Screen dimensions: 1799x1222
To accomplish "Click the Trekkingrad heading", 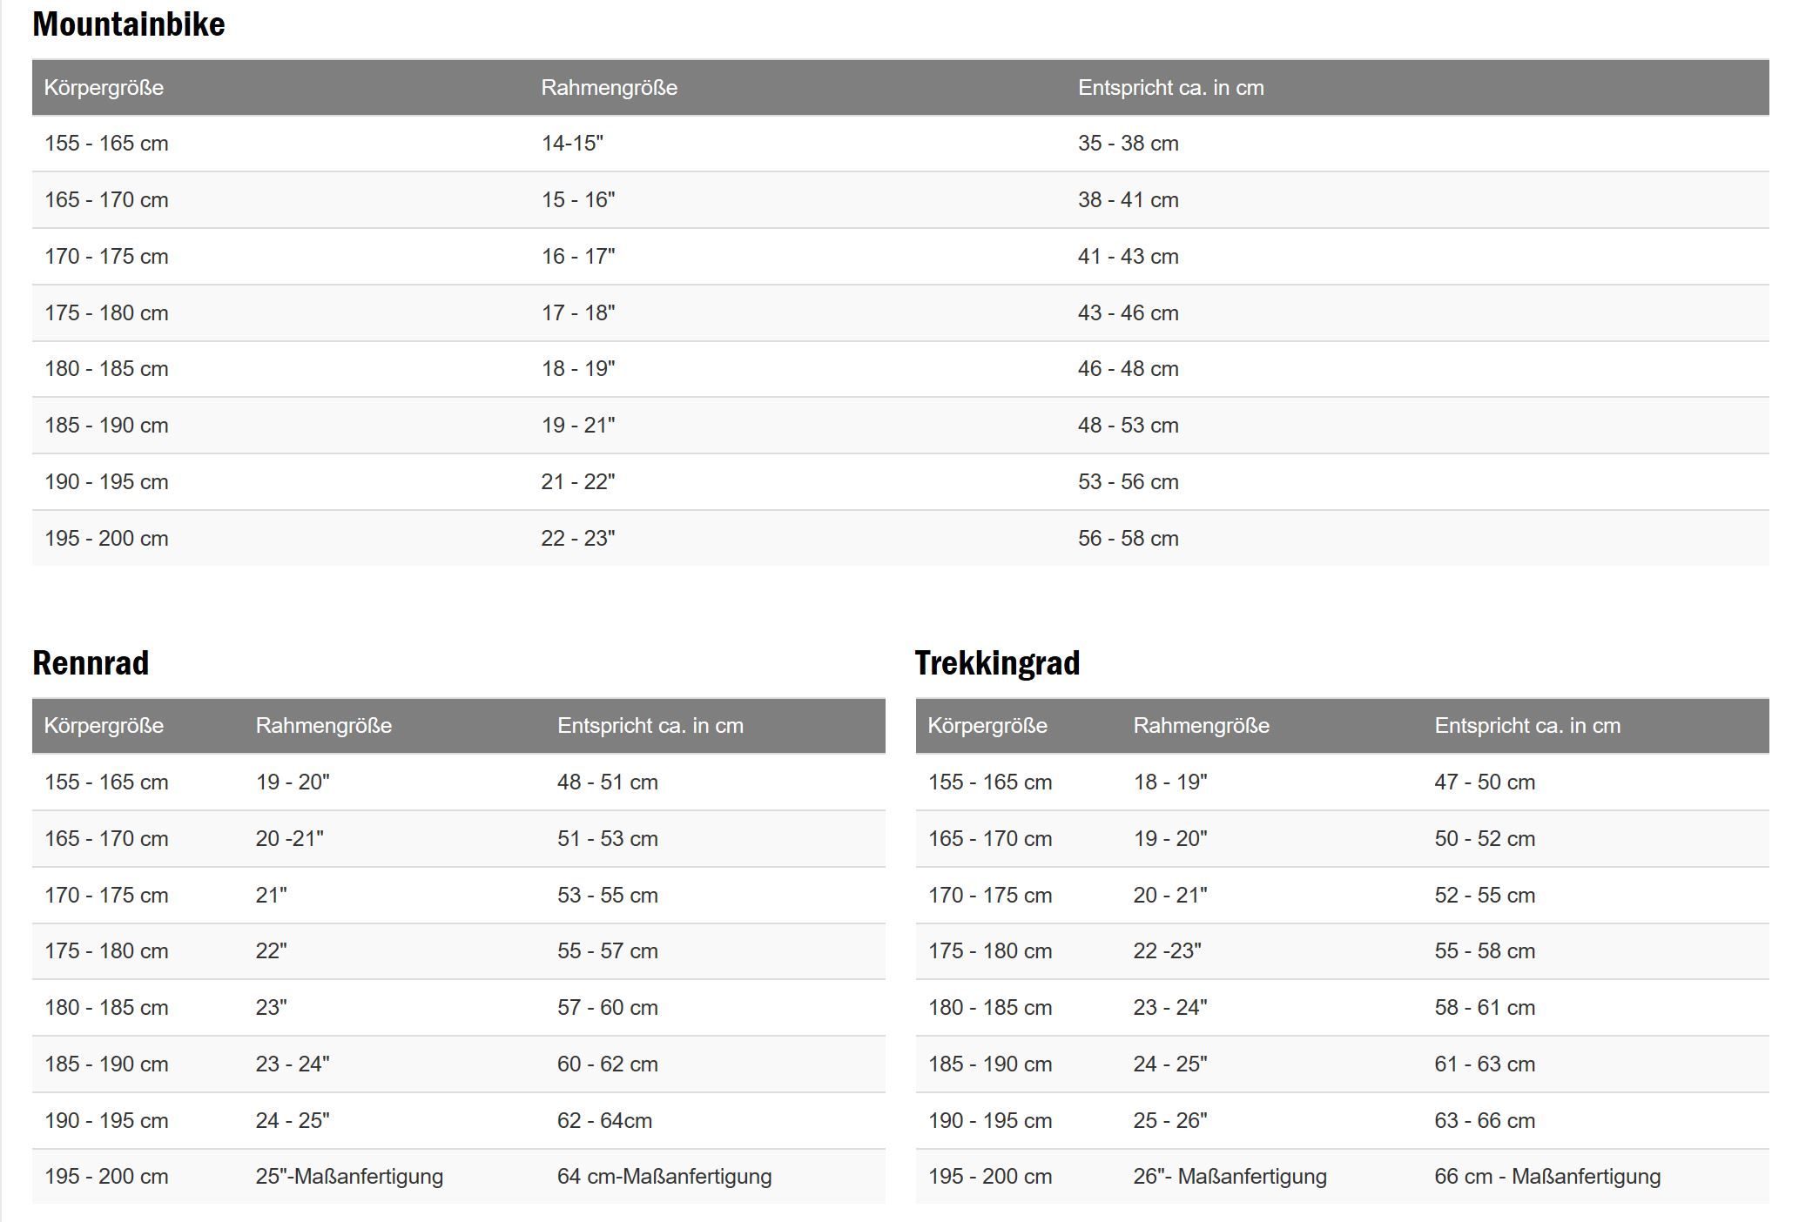I will [x=997, y=663].
